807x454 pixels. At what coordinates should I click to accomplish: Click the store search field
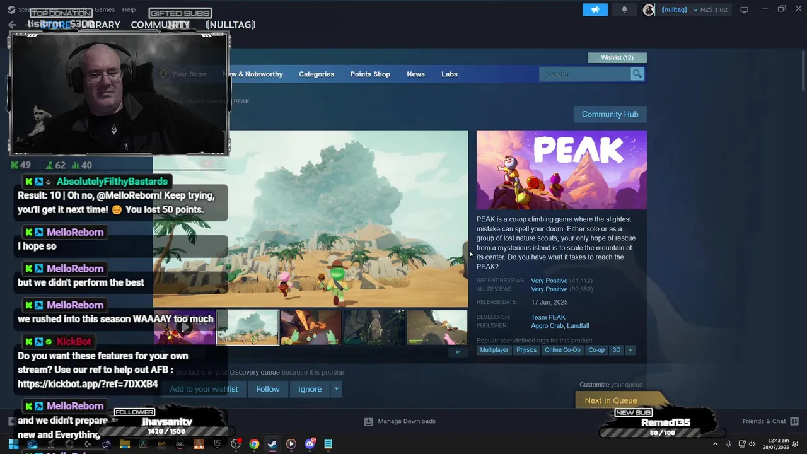pyautogui.click(x=586, y=74)
